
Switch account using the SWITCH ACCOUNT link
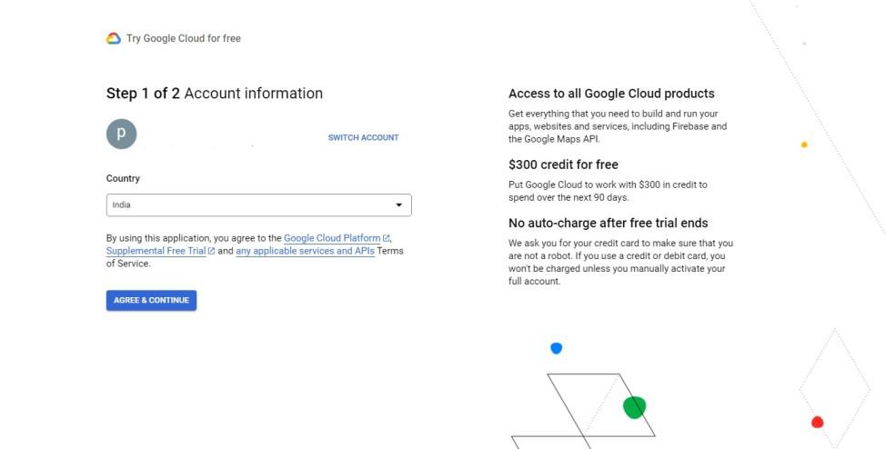pos(363,138)
